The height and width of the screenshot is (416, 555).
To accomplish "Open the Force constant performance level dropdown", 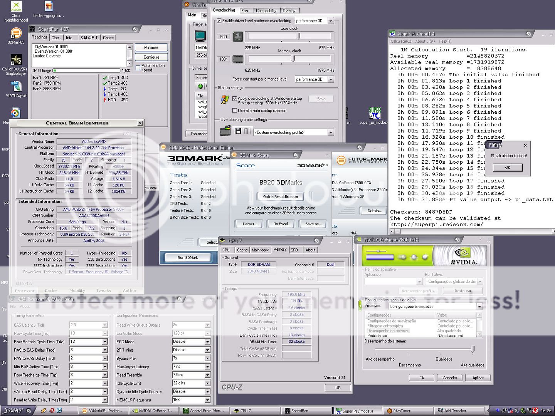I will tap(331, 79).
